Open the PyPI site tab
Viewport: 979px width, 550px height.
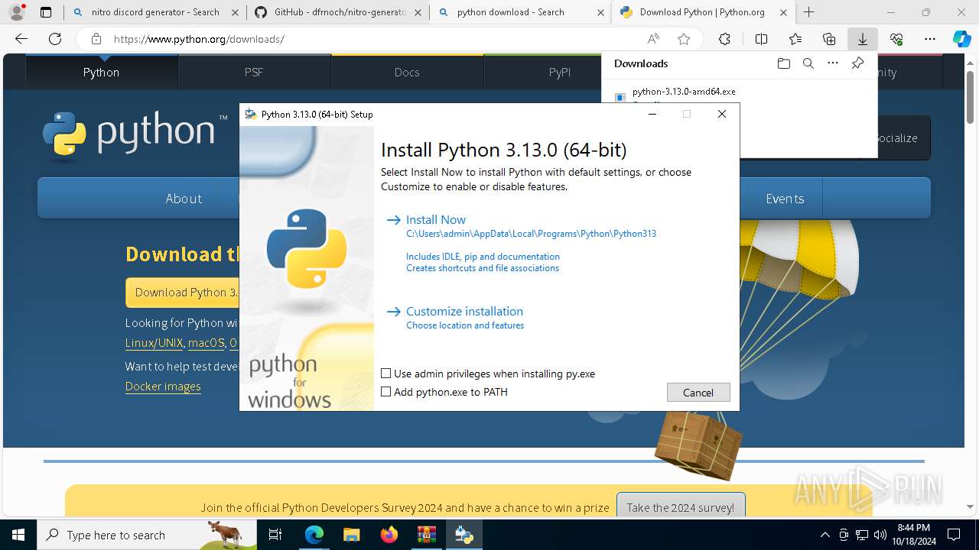click(x=560, y=72)
